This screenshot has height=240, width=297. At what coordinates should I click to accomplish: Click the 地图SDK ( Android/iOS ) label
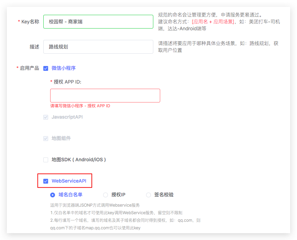click(79, 160)
